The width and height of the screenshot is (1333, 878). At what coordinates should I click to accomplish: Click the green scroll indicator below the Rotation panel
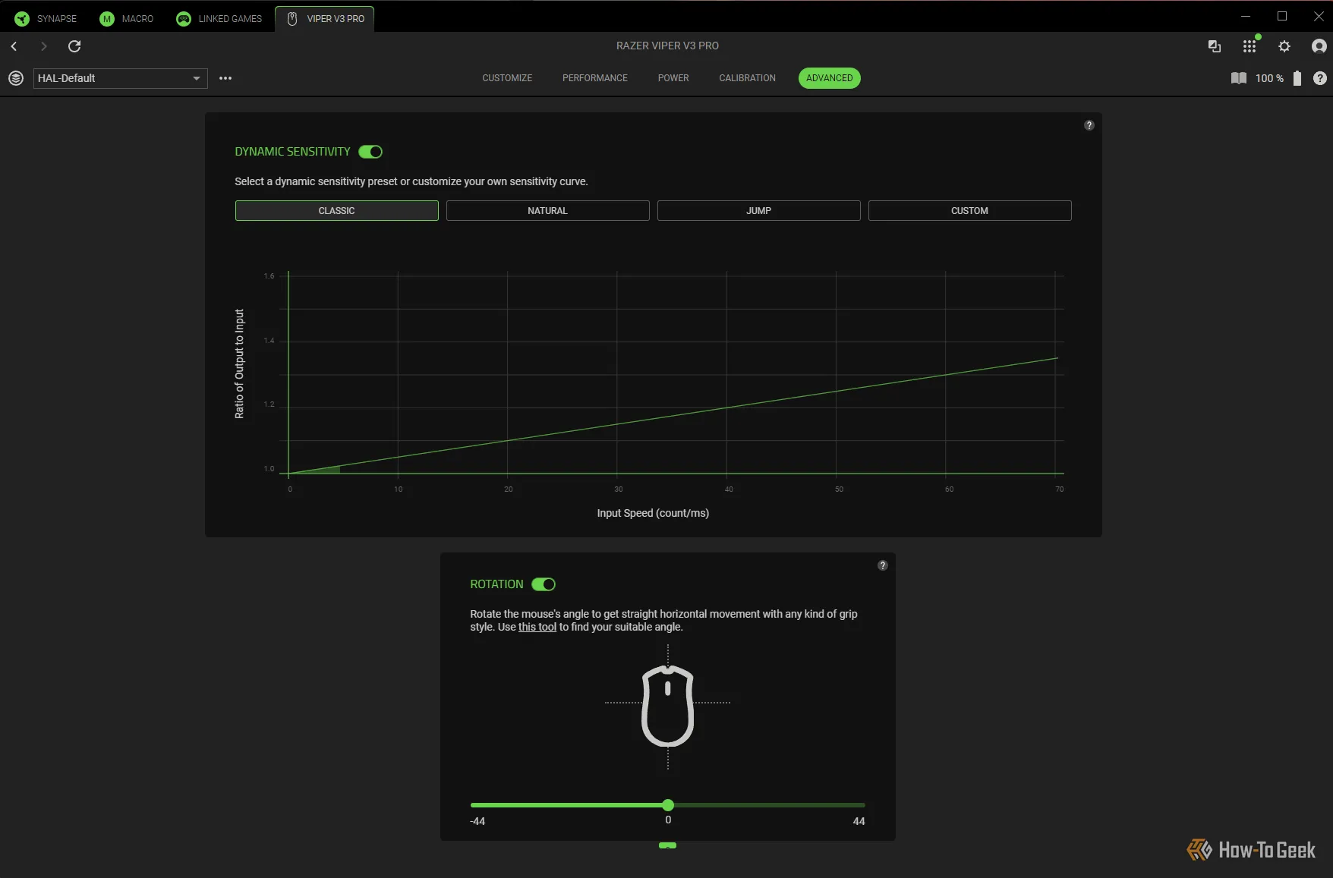pos(668,845)
